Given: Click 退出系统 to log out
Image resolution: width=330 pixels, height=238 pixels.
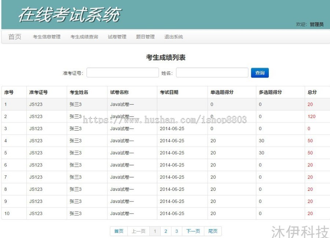Looking at the screenshot, I should [173, 37].
